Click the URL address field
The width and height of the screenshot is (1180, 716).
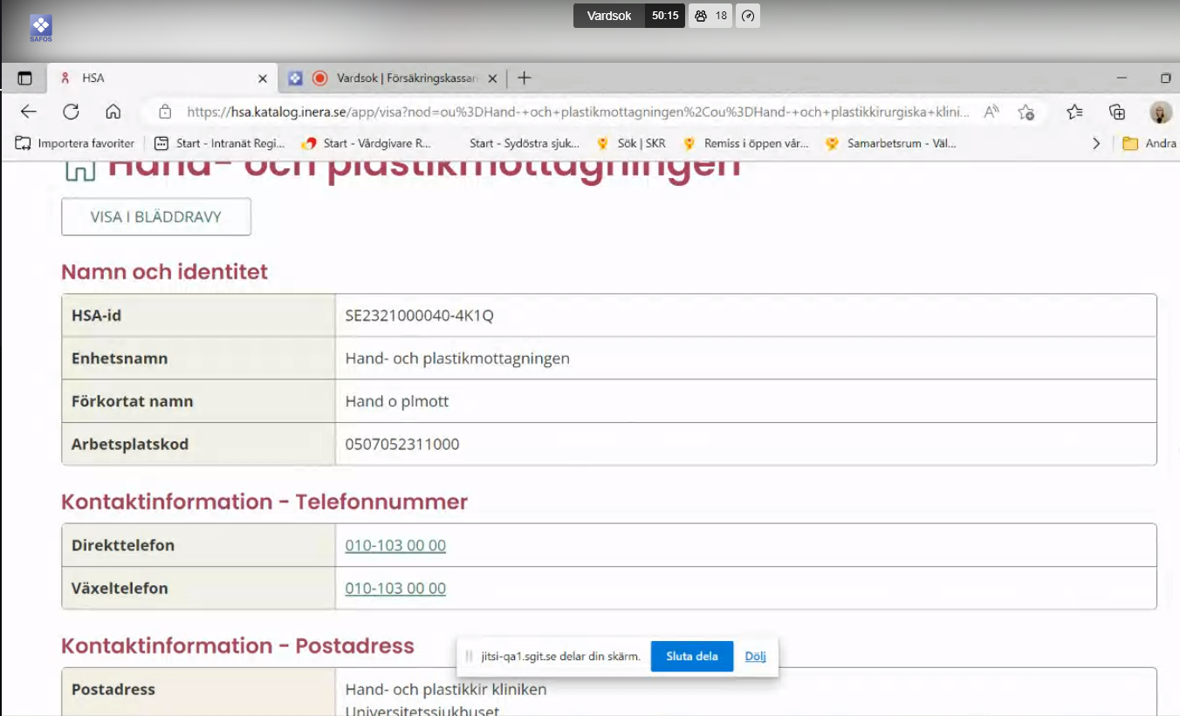(576, 112)
